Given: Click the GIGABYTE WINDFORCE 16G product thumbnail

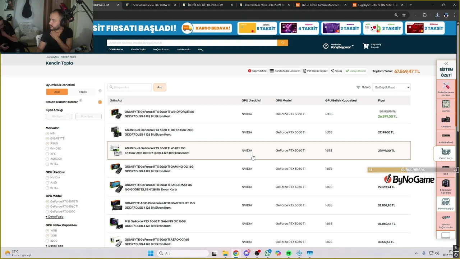Looking at the screenshot, I should (116, 114).
